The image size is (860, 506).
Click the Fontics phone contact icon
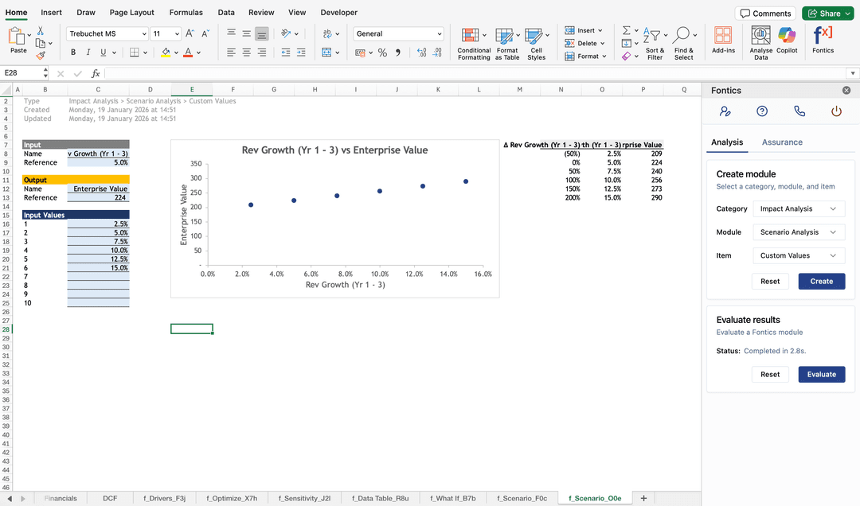point(799,111)
